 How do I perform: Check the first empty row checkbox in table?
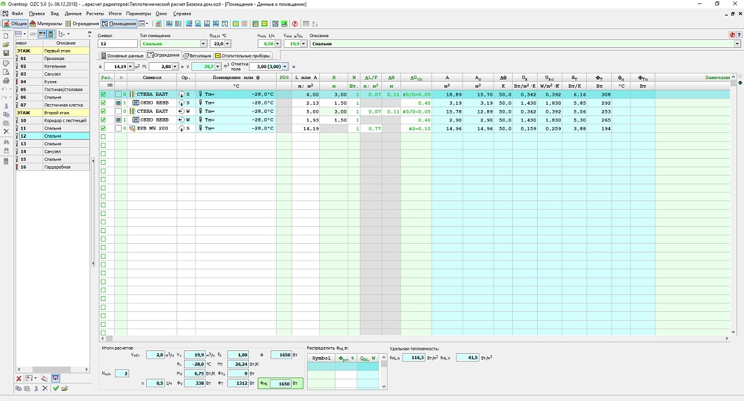tap(103, 137)
